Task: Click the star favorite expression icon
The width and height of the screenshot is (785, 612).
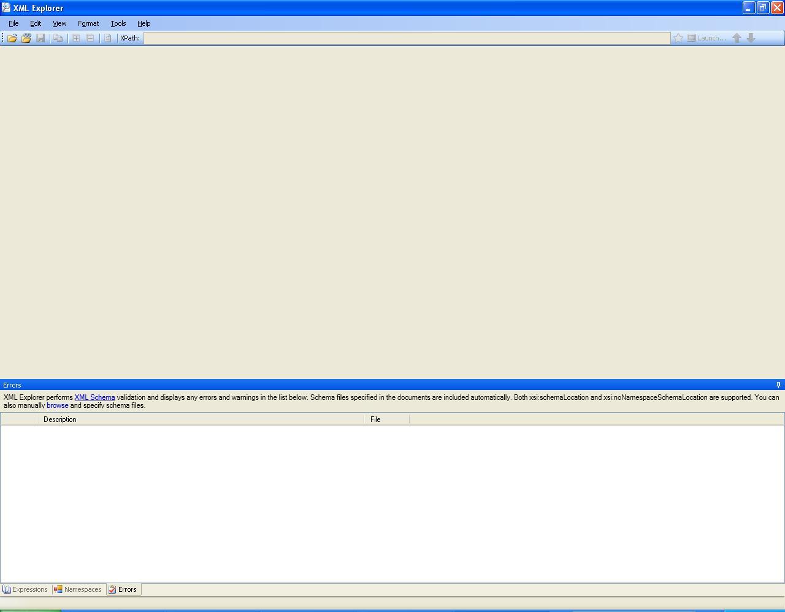Action: (678, 38)
